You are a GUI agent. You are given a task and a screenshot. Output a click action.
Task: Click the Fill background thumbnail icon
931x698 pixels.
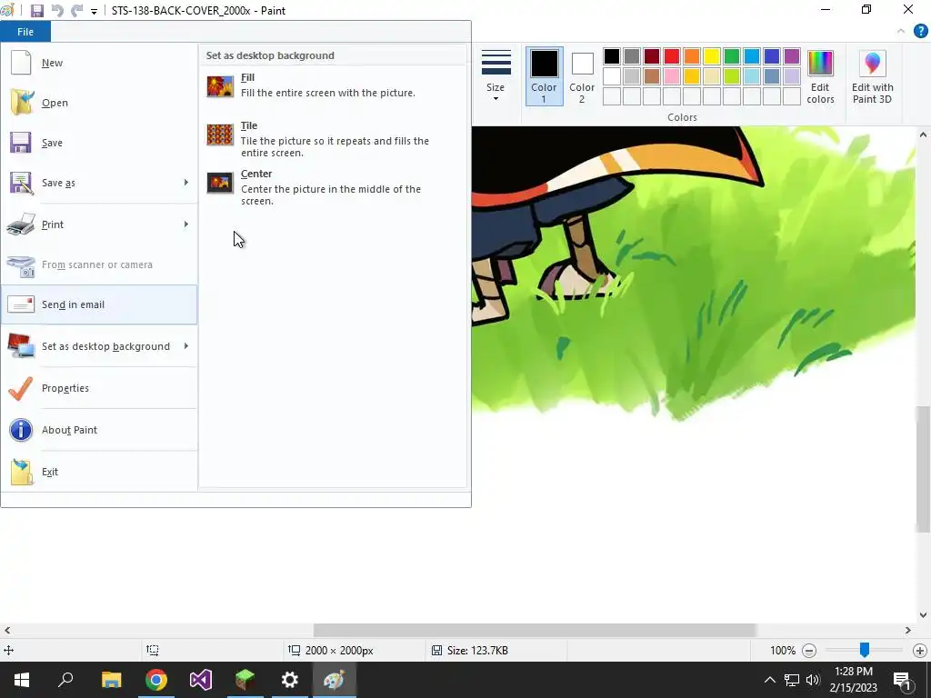220,86
